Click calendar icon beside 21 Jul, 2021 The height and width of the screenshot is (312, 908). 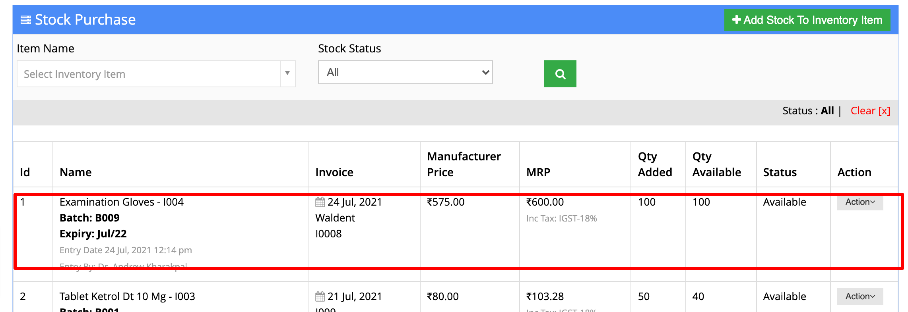click(320, 297)
